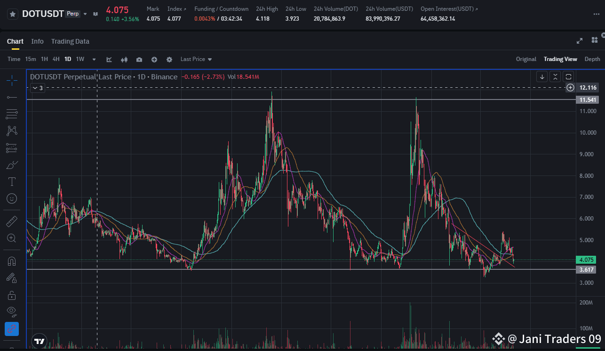Toggle hide all drawings eye icon
This screenshot has width=605, height=351.
12,312
